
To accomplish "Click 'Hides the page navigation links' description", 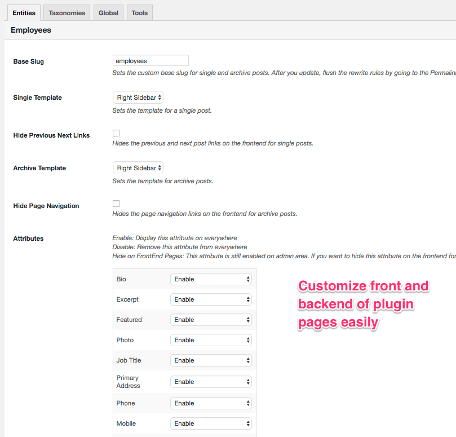I will coord(205,214).
